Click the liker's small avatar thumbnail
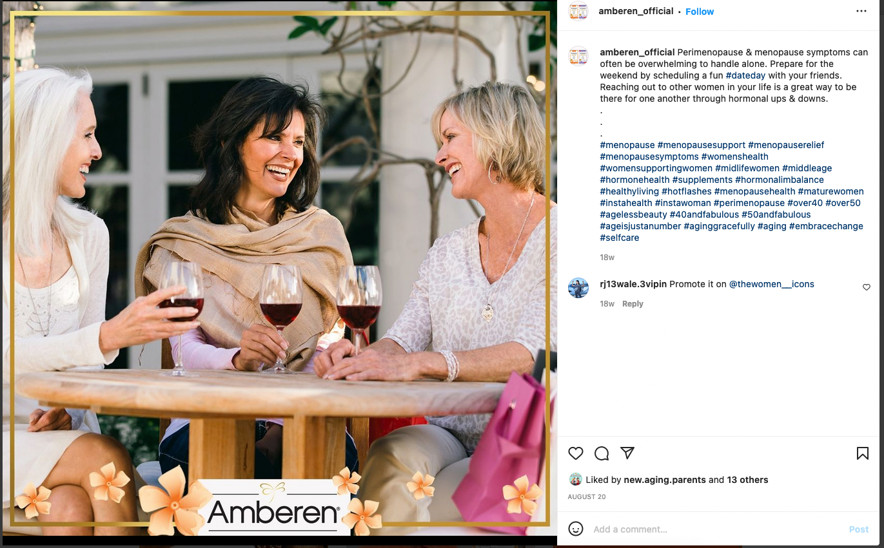Image resolution: width=884 pixels, height=548 pixels. click(575, 480)
